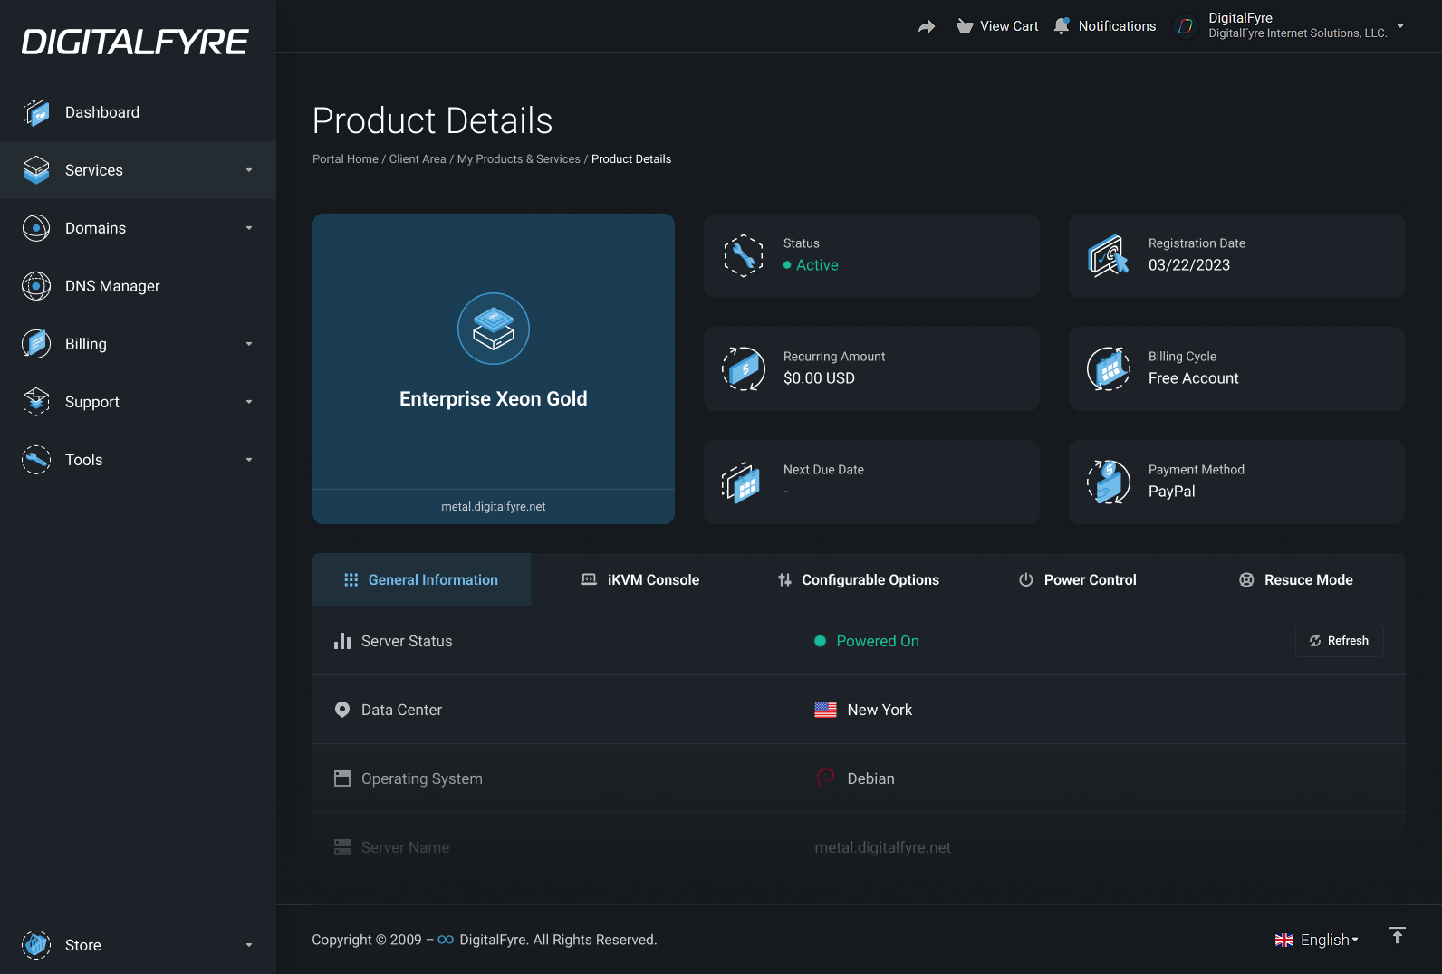Switch to the Power Control tab

coord(1077,580)
